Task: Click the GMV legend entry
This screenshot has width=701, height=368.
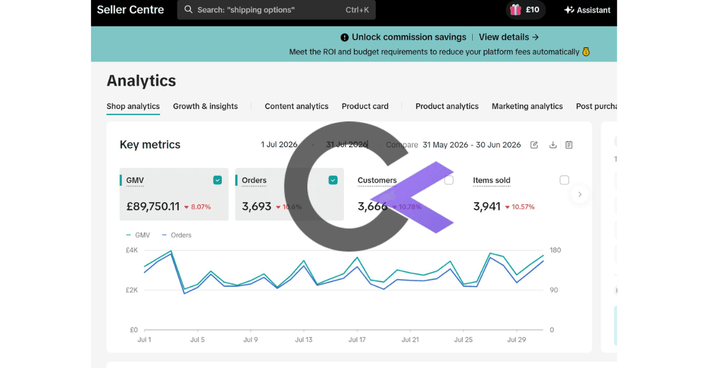Action: click(x=138, y=235)
